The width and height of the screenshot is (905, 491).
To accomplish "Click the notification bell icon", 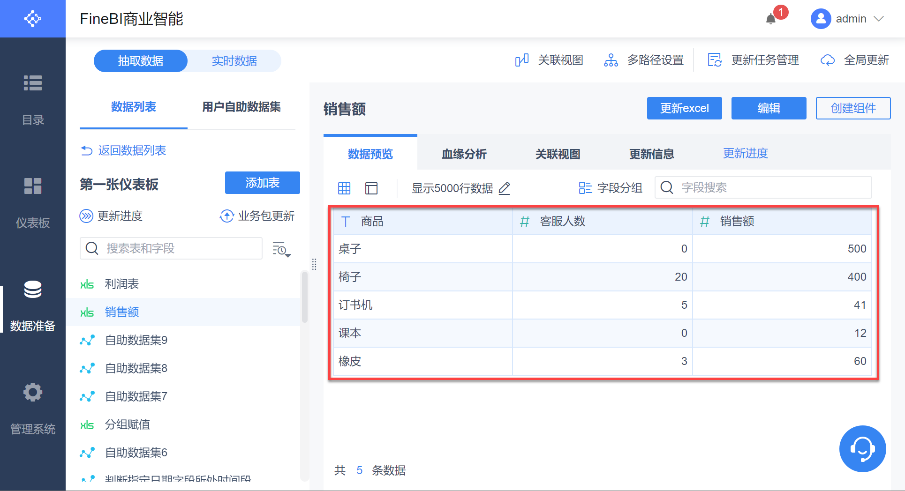I will 771,19.
